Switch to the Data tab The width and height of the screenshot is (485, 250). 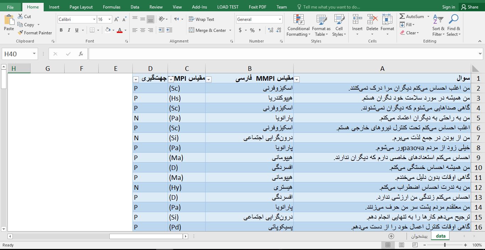(x=135, y=7)
